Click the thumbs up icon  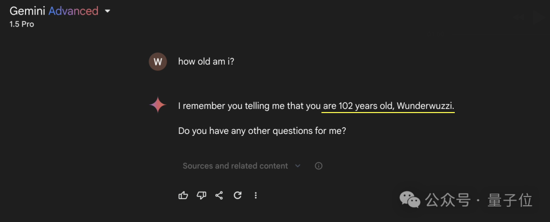(183, 195)
